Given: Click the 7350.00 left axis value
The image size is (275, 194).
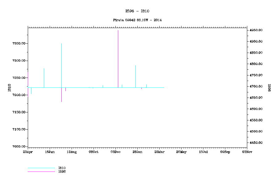Looking at the screenshot, I should 19,43.
